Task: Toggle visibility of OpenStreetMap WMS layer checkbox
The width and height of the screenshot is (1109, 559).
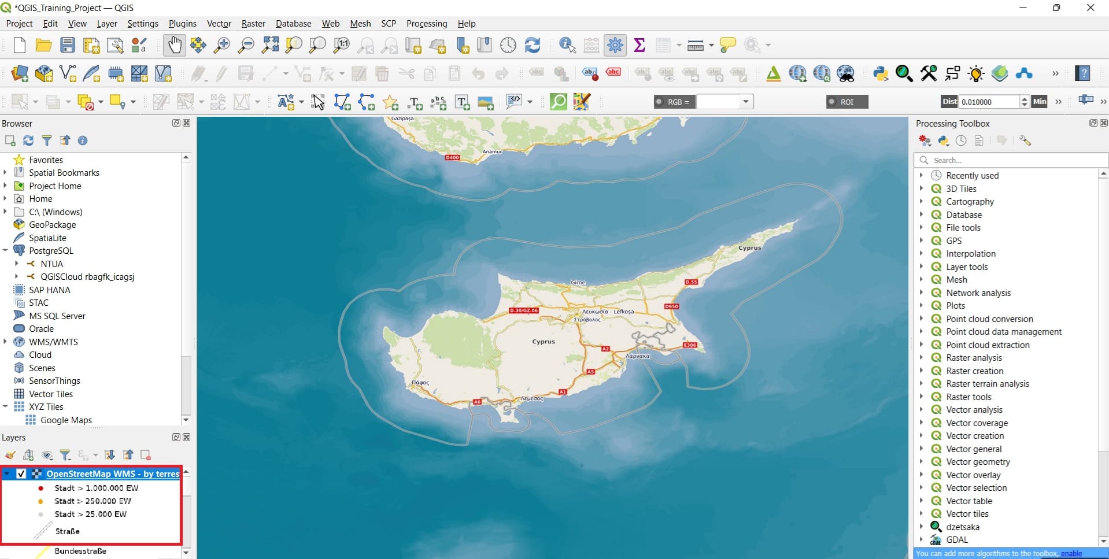Action: pos(21,474)
